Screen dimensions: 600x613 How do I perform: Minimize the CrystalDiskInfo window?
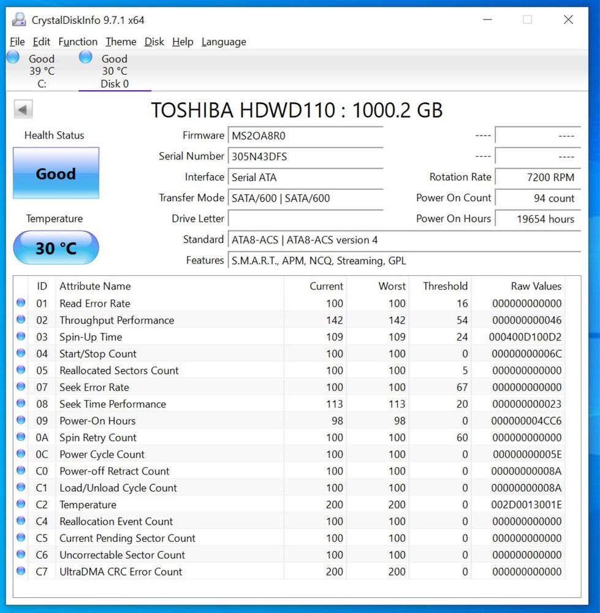coord(487,20)
